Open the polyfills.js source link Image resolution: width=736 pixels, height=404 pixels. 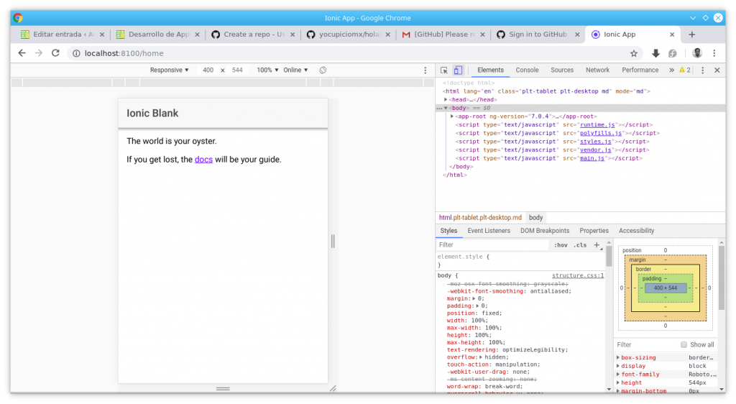click(600, 133)
